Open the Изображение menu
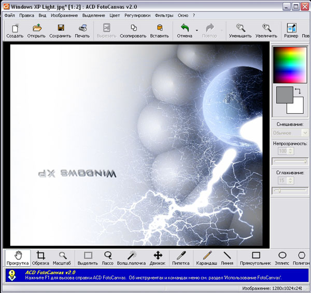This screenshot has width=311, height=293. point(64,16)
